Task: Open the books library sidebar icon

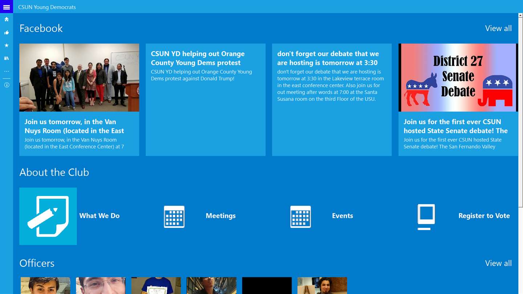Action: click(x=7, y=58)
